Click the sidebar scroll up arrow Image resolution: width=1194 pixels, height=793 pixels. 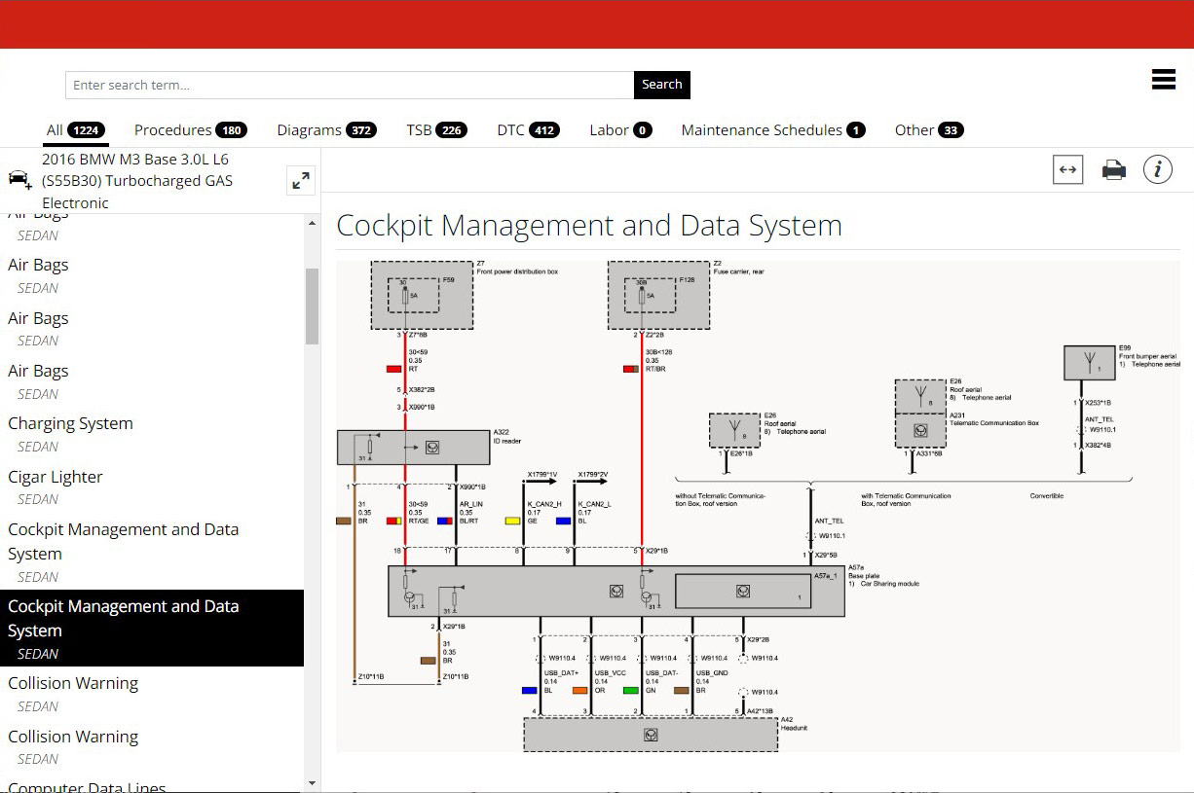(x=312, y=224)
